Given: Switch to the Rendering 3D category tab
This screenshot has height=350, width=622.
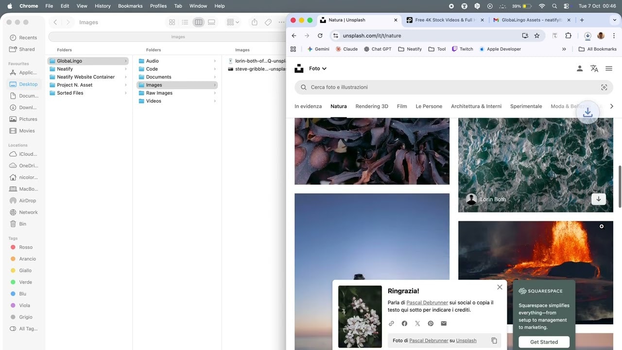Looking at the screenshot, I should [x=371, y=106].
